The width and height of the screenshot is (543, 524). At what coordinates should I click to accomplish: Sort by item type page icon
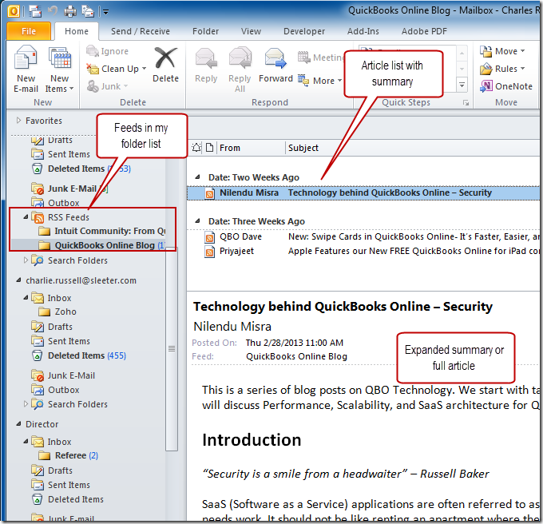209,148
